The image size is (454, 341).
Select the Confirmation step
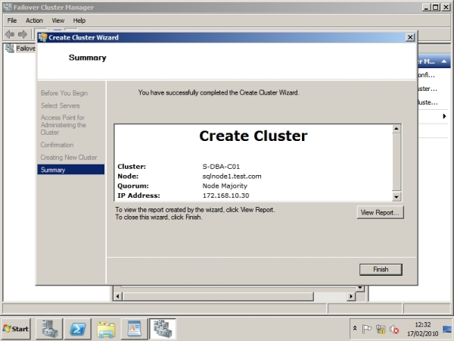[x=57, y=145]
